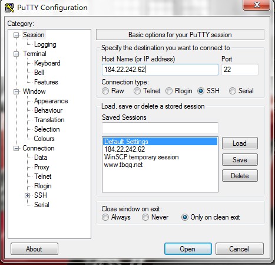Image resolution: width=275 pixels, height=265 pixels.
Task: Open the Colours settings category
Action: point(44,139)
